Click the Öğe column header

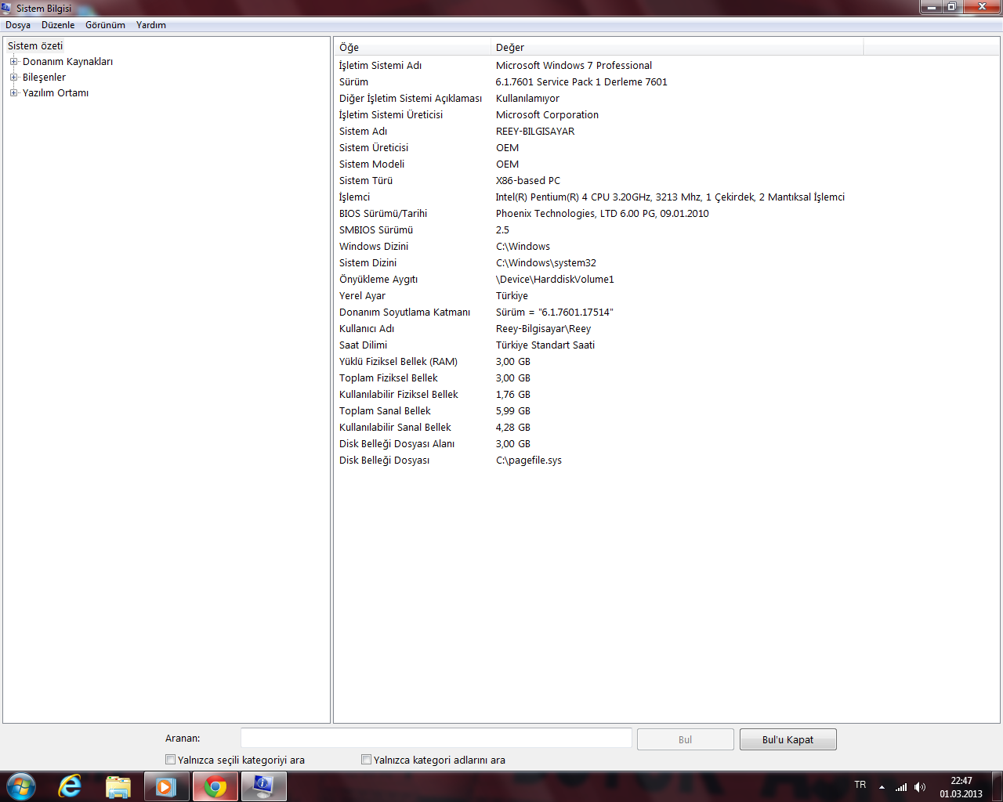412,47
